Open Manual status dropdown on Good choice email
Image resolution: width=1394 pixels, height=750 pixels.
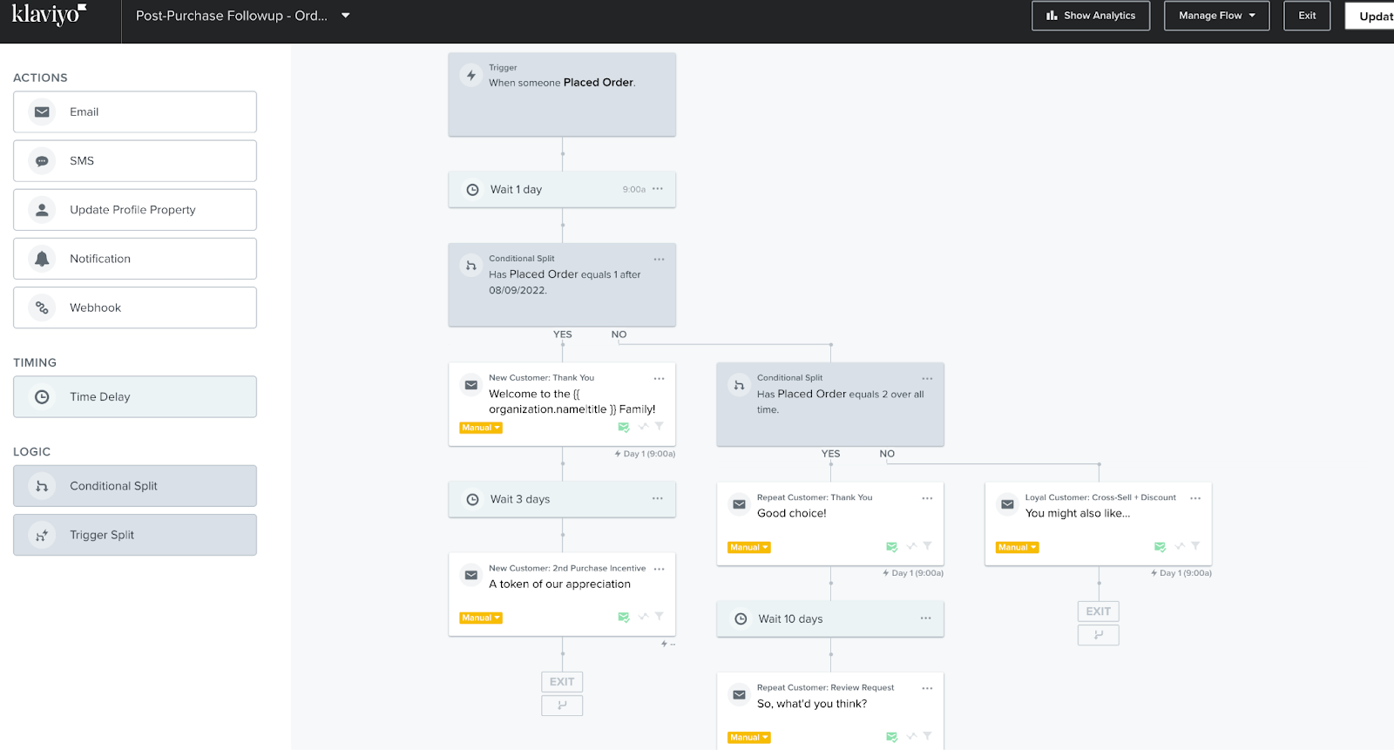pyautogui.click(x=749, y=548)
